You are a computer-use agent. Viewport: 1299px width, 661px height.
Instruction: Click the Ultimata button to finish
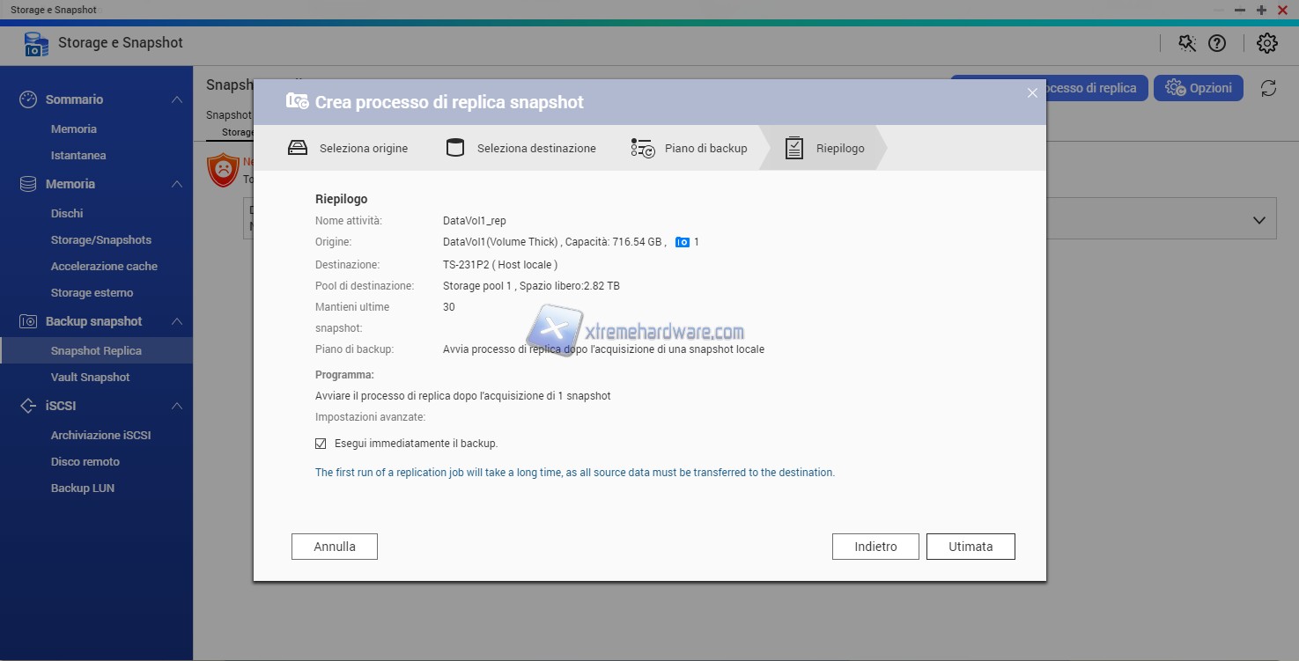pos(971,547)
